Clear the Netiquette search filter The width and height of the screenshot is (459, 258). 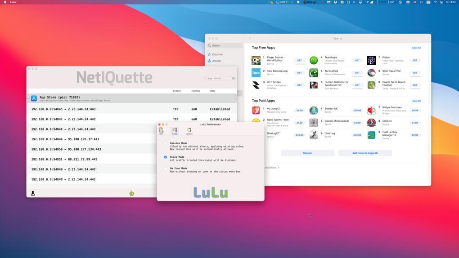(x=233, y=78)
